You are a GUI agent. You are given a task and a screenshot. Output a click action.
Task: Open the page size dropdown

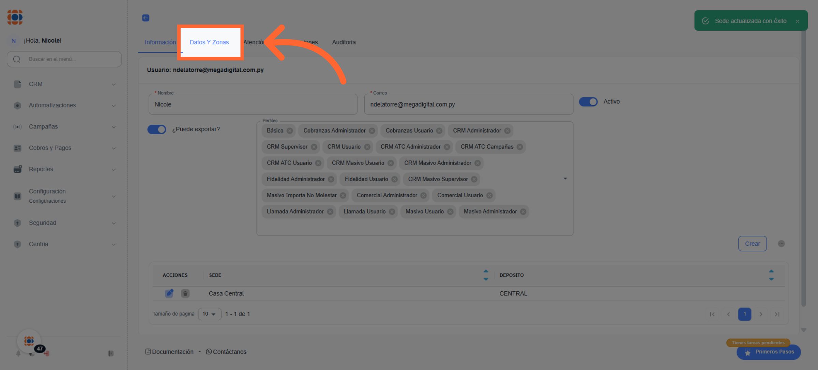209,314
